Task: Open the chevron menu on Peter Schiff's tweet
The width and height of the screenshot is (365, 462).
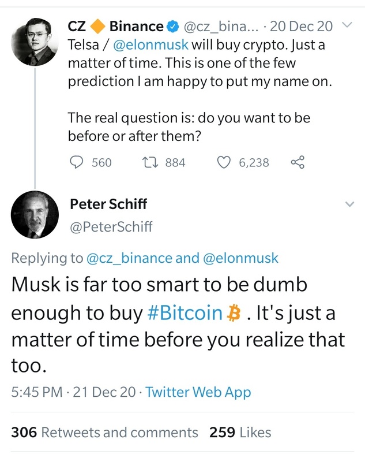Action: [349, 204]
